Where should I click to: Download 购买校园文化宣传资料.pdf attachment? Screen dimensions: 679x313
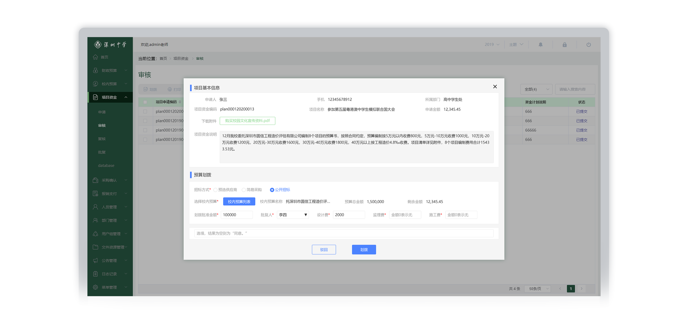pos(247,121)
